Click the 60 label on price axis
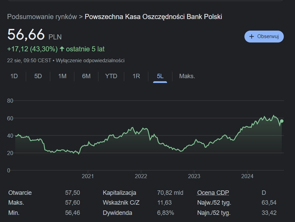Viewport: 295px width, 222px height. 10,118
